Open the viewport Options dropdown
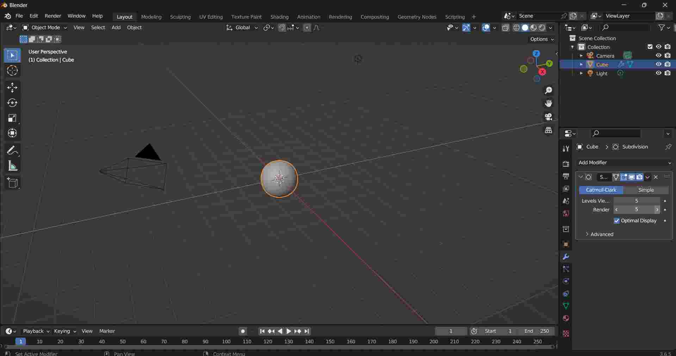The height and width of the screenshot is (356, 676). 542,39
